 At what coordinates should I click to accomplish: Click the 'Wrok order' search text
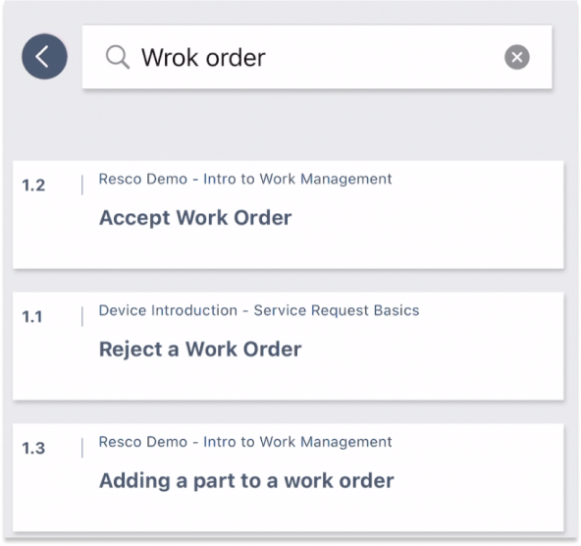(x=203, y=58)
